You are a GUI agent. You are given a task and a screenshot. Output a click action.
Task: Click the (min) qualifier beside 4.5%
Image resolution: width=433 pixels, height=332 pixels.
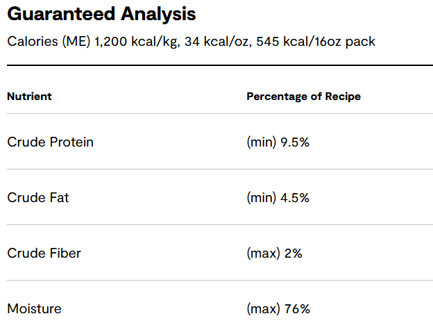262,198
